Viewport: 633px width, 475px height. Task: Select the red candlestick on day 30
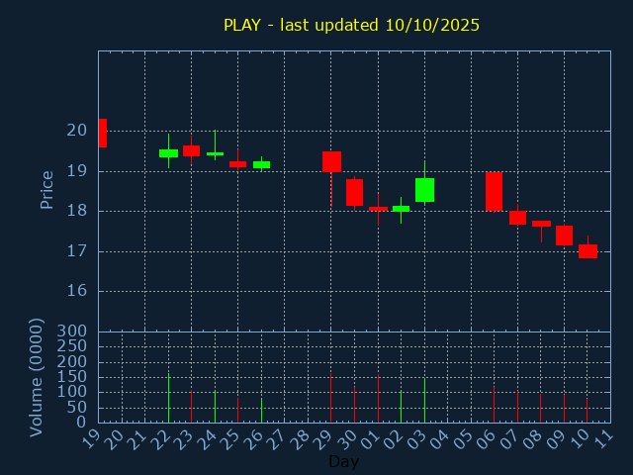[354, 192]
